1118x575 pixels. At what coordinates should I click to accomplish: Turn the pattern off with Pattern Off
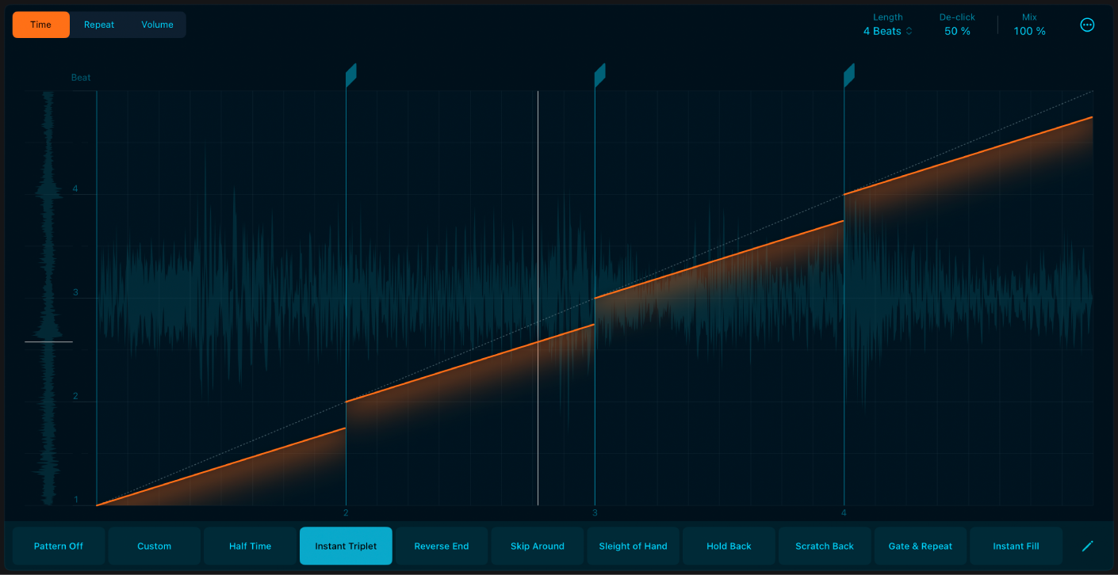click(x=59, y=546)
